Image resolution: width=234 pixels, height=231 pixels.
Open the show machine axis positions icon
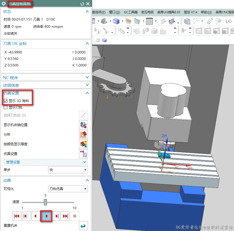[83, 125]
